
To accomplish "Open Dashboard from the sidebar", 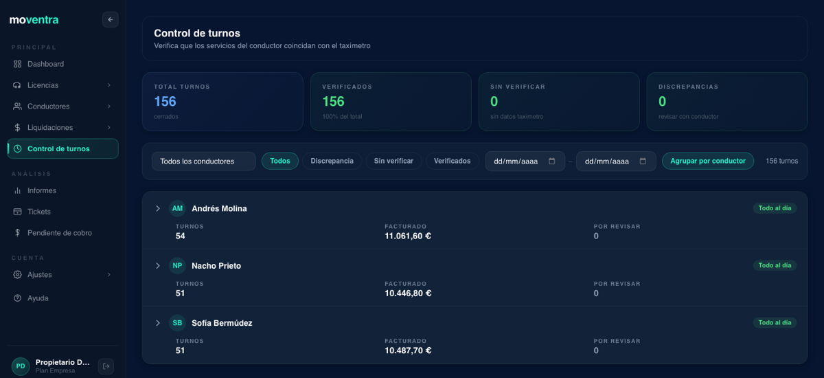I will point(62,64).
